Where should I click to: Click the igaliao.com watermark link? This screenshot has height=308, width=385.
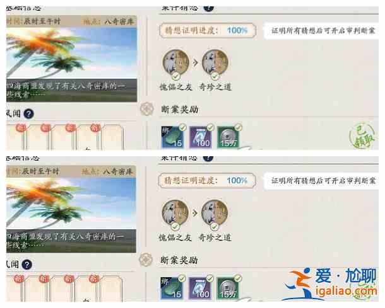(x=346, y=291)
